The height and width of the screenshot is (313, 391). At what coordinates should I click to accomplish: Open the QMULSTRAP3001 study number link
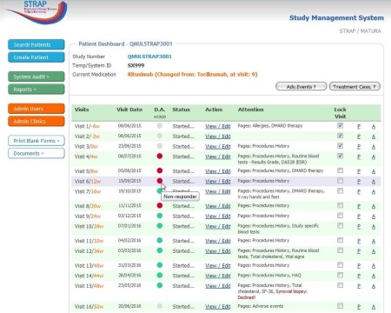(149, 57)
